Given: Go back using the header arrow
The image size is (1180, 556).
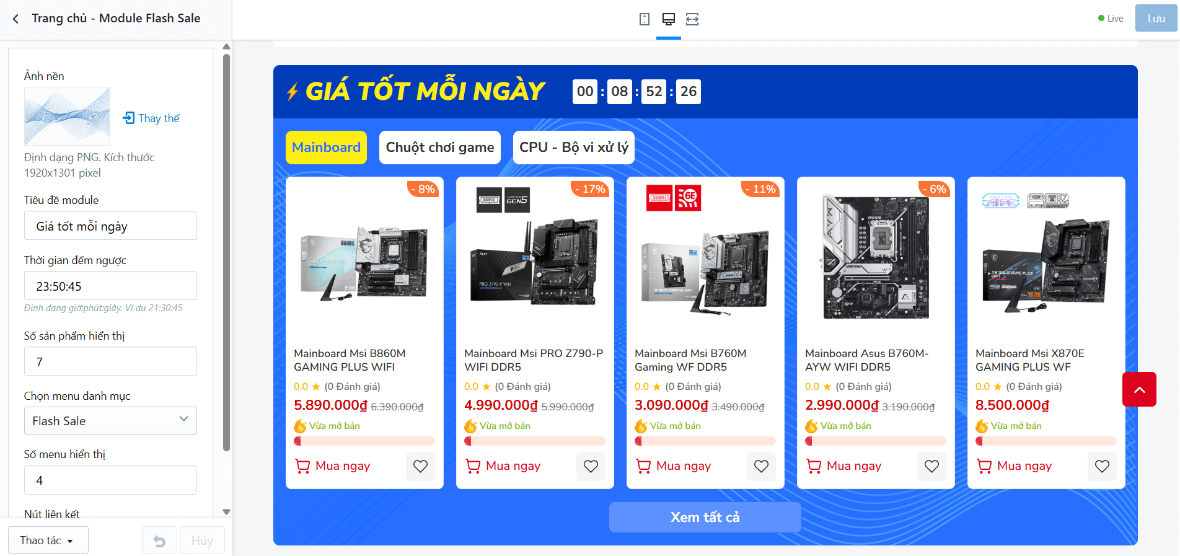Looking at the screenshot, I should tap(15, 19).
